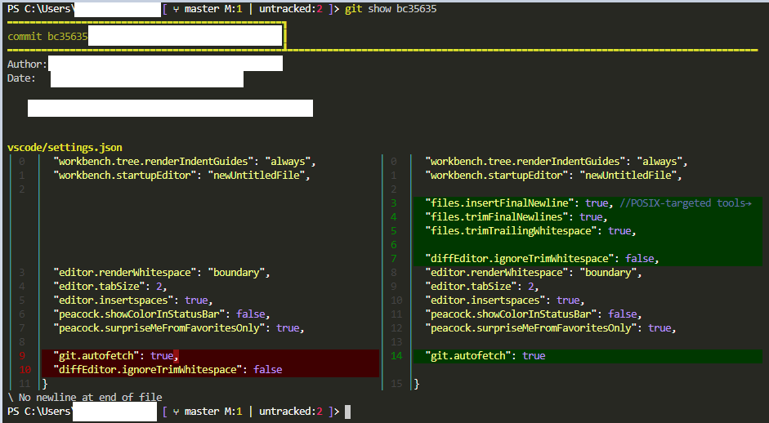
Task: Click left pane 'workbench.tree.renderIndentGuides' line
Action: (185, 161)
